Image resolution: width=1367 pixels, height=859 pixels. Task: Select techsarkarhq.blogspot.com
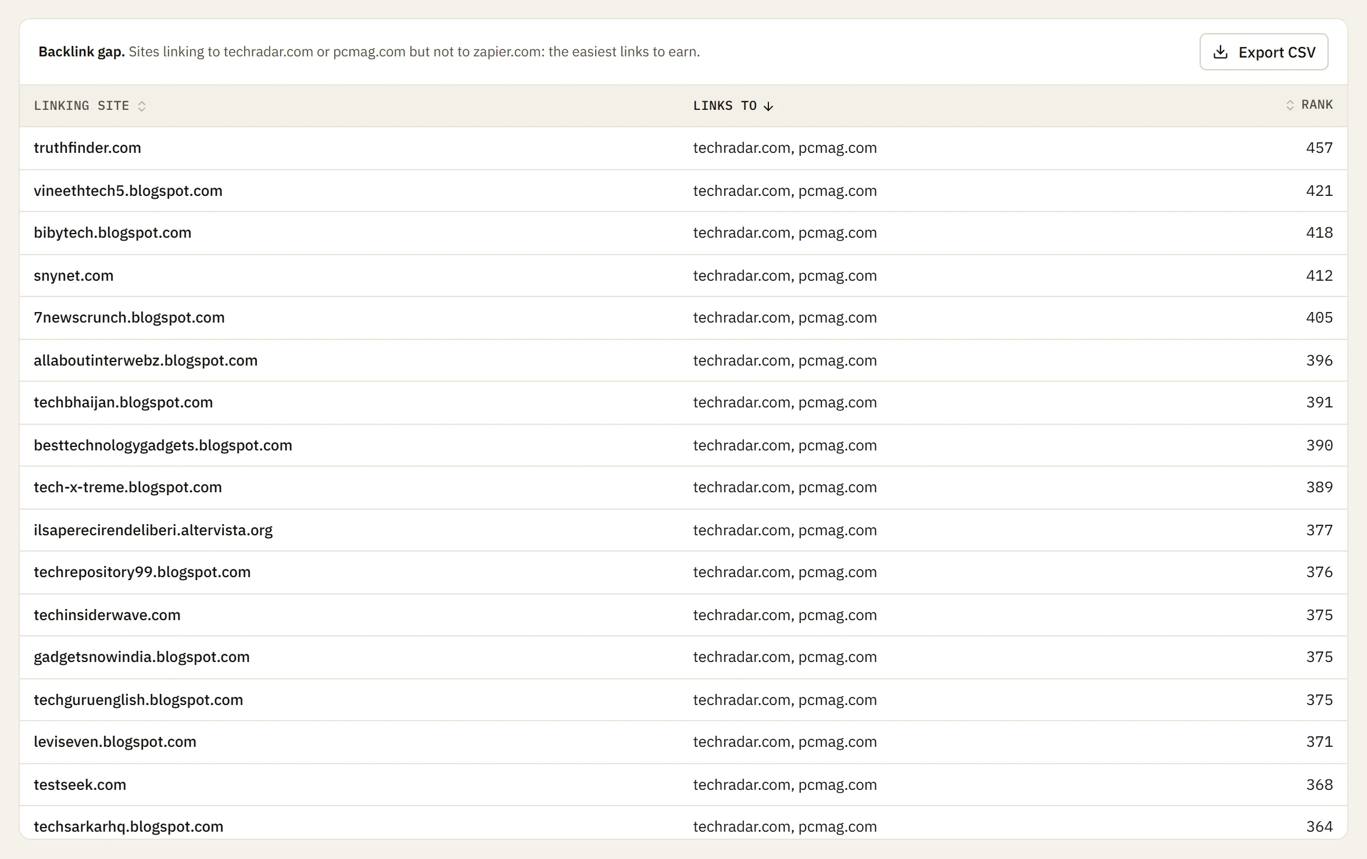(x=128, y=826)
